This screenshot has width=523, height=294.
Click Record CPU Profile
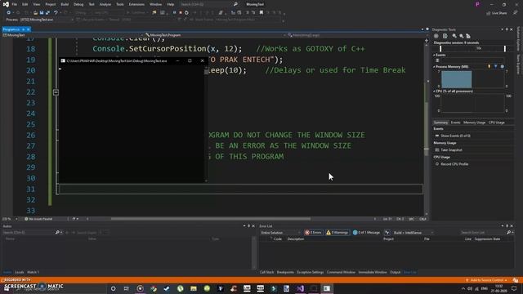454,164
